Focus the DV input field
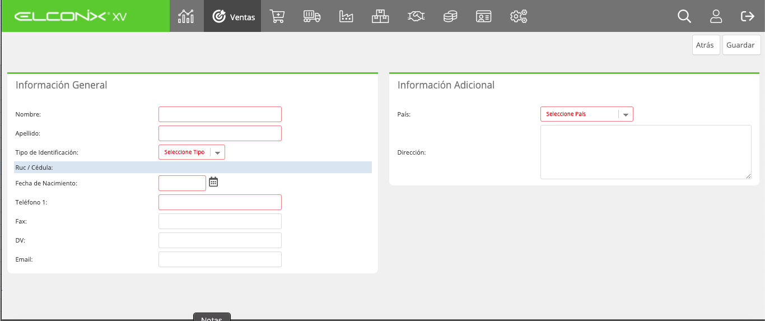Image resolution: width=765 pixels, height=321 pixels. (x=220, y=240)
